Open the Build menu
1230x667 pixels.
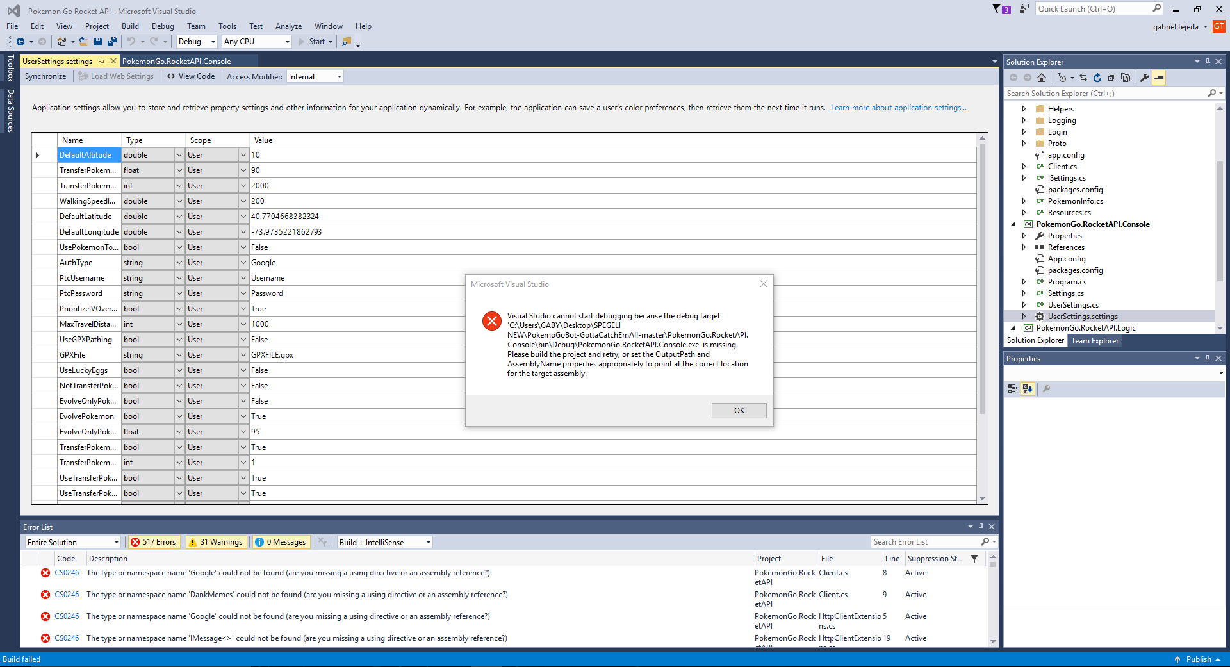click(130, 26)
